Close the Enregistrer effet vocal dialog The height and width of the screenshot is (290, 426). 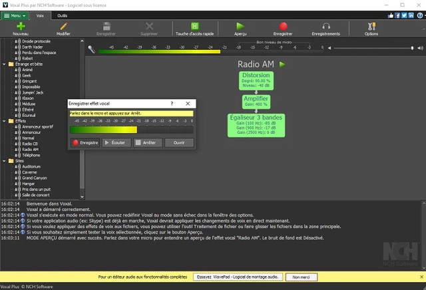[188, 104]
